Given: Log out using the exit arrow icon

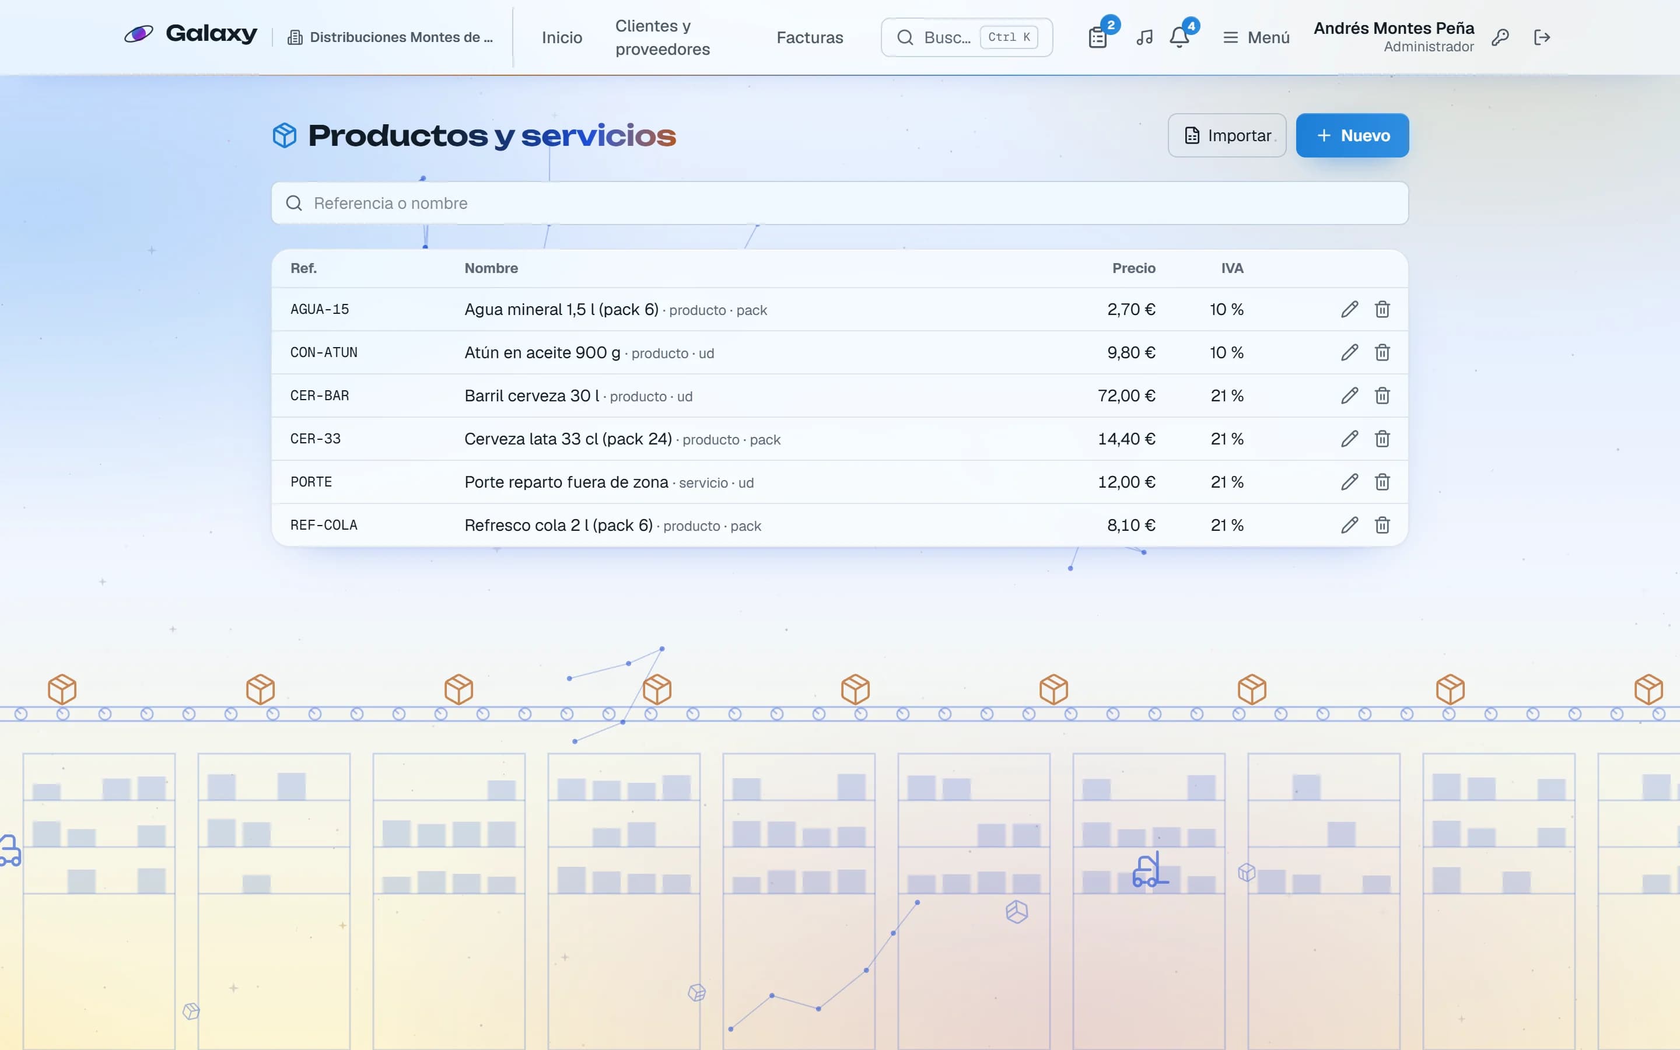Looking at the screenshot, I should 1542,37.
